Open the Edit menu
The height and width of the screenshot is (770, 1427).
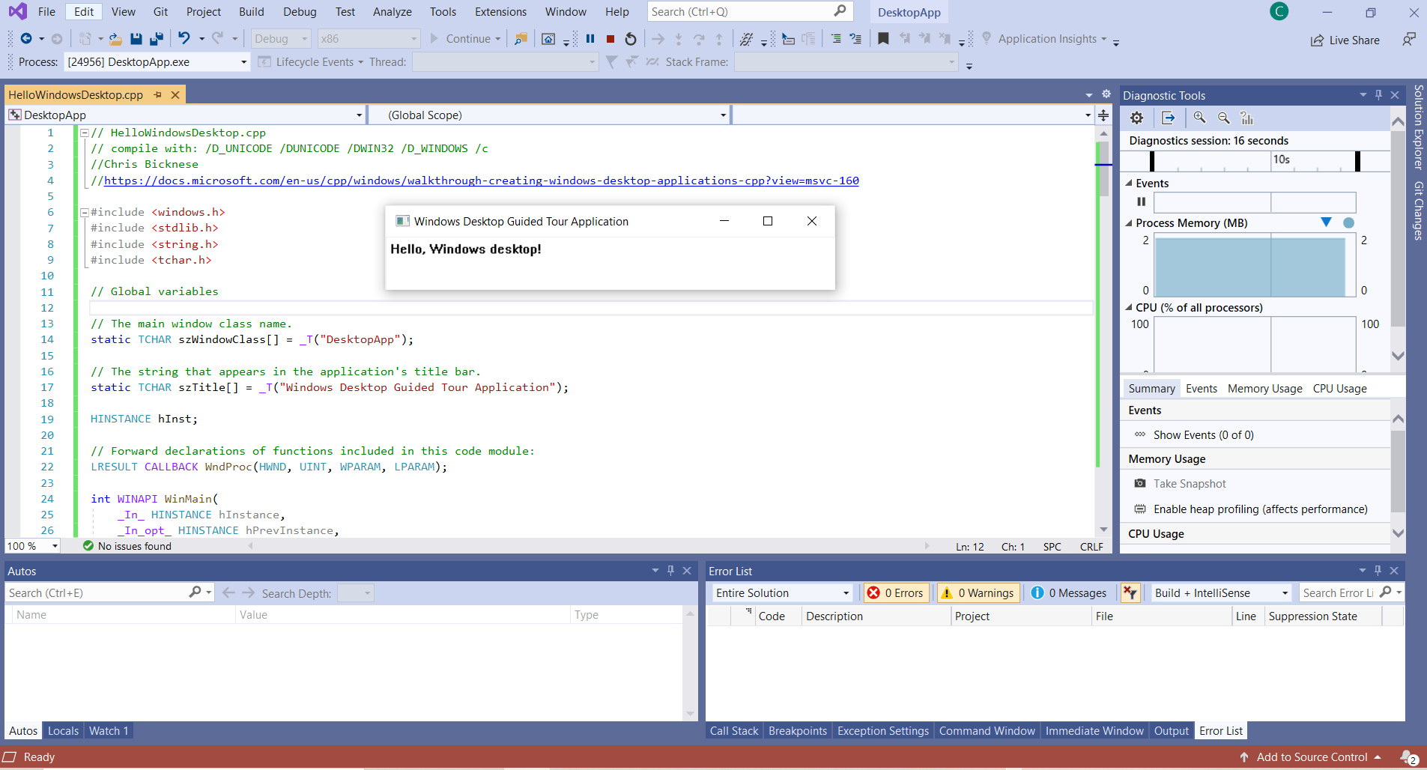click(x=83, y=11)
